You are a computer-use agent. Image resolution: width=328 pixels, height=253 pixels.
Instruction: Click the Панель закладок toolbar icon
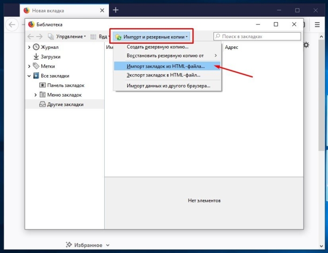tap(42, 85)
